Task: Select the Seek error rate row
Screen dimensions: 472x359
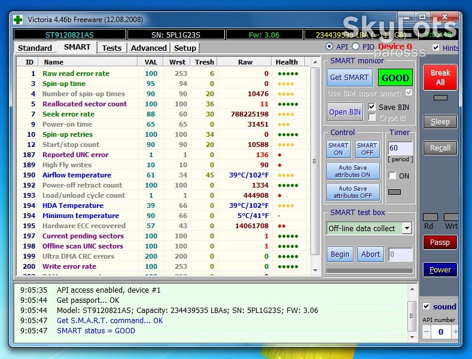Action: click(x=163, y=114)
